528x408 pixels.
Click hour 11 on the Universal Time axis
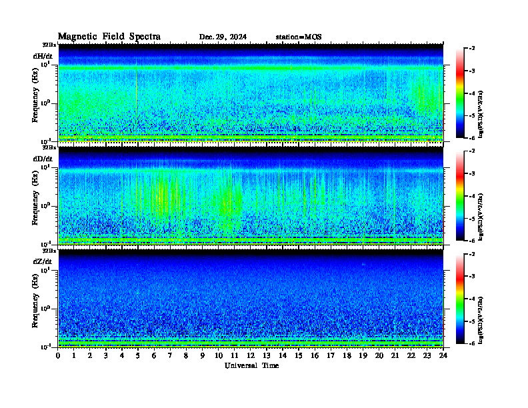235,356
